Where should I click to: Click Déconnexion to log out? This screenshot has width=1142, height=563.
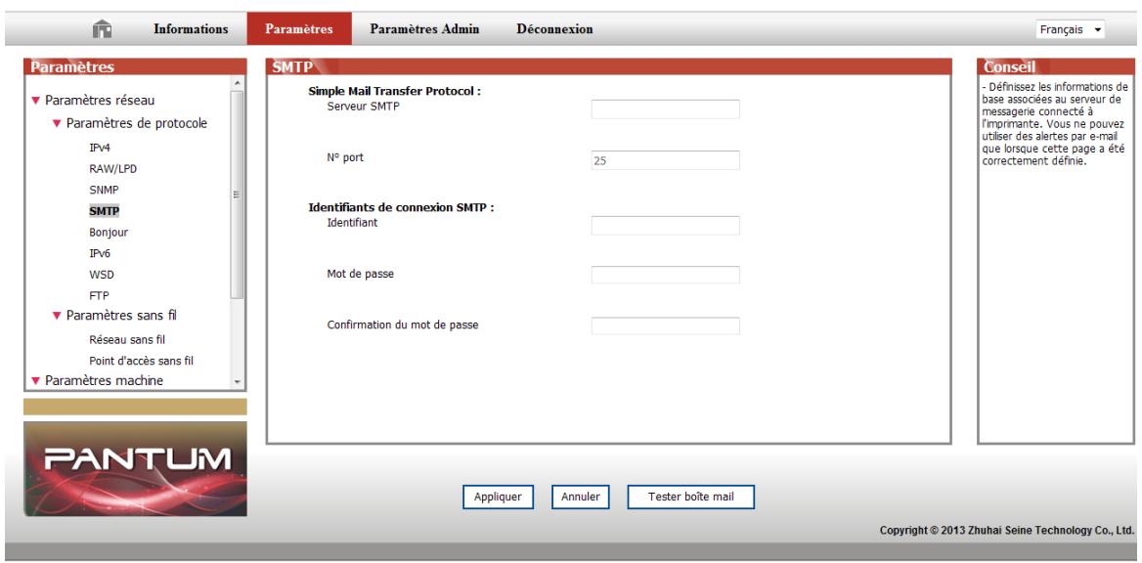click(553, 29)
